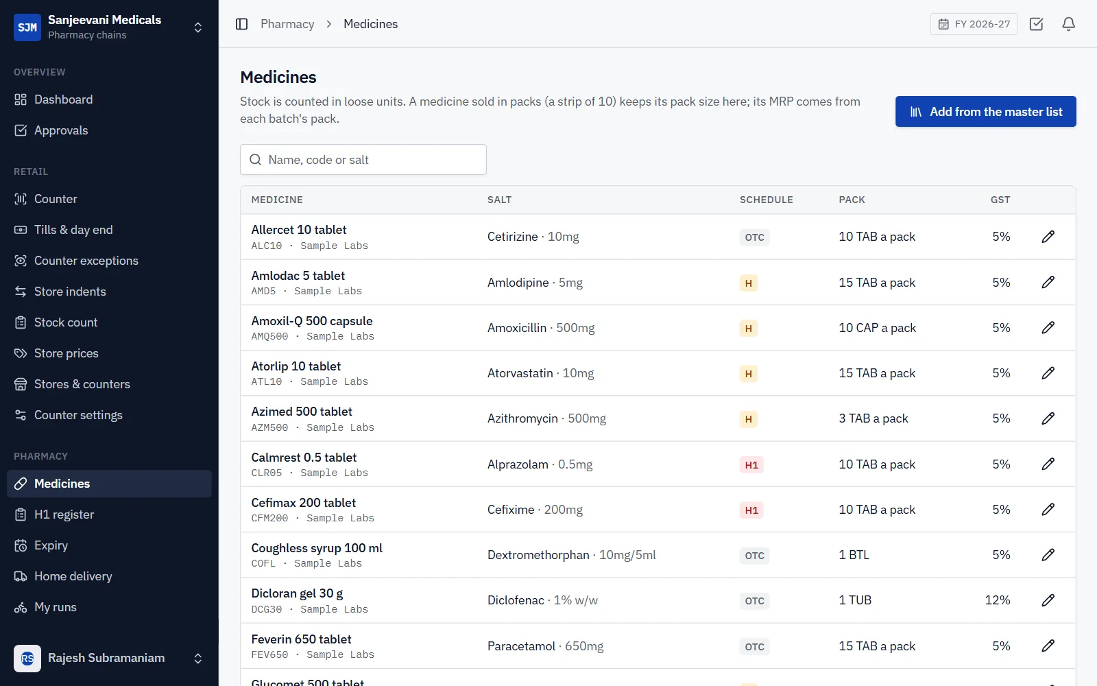
Task: Click the SCHEDULE column header
Action: tap(766, 200)
